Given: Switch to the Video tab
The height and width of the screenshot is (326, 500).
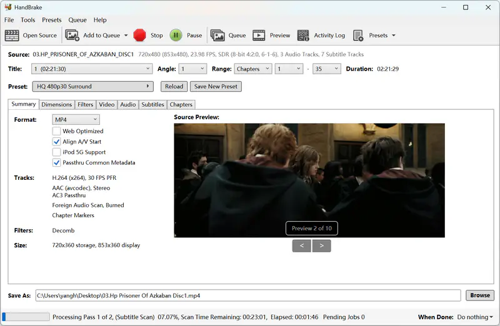Looking at the screenshot, I should (106, 104).
